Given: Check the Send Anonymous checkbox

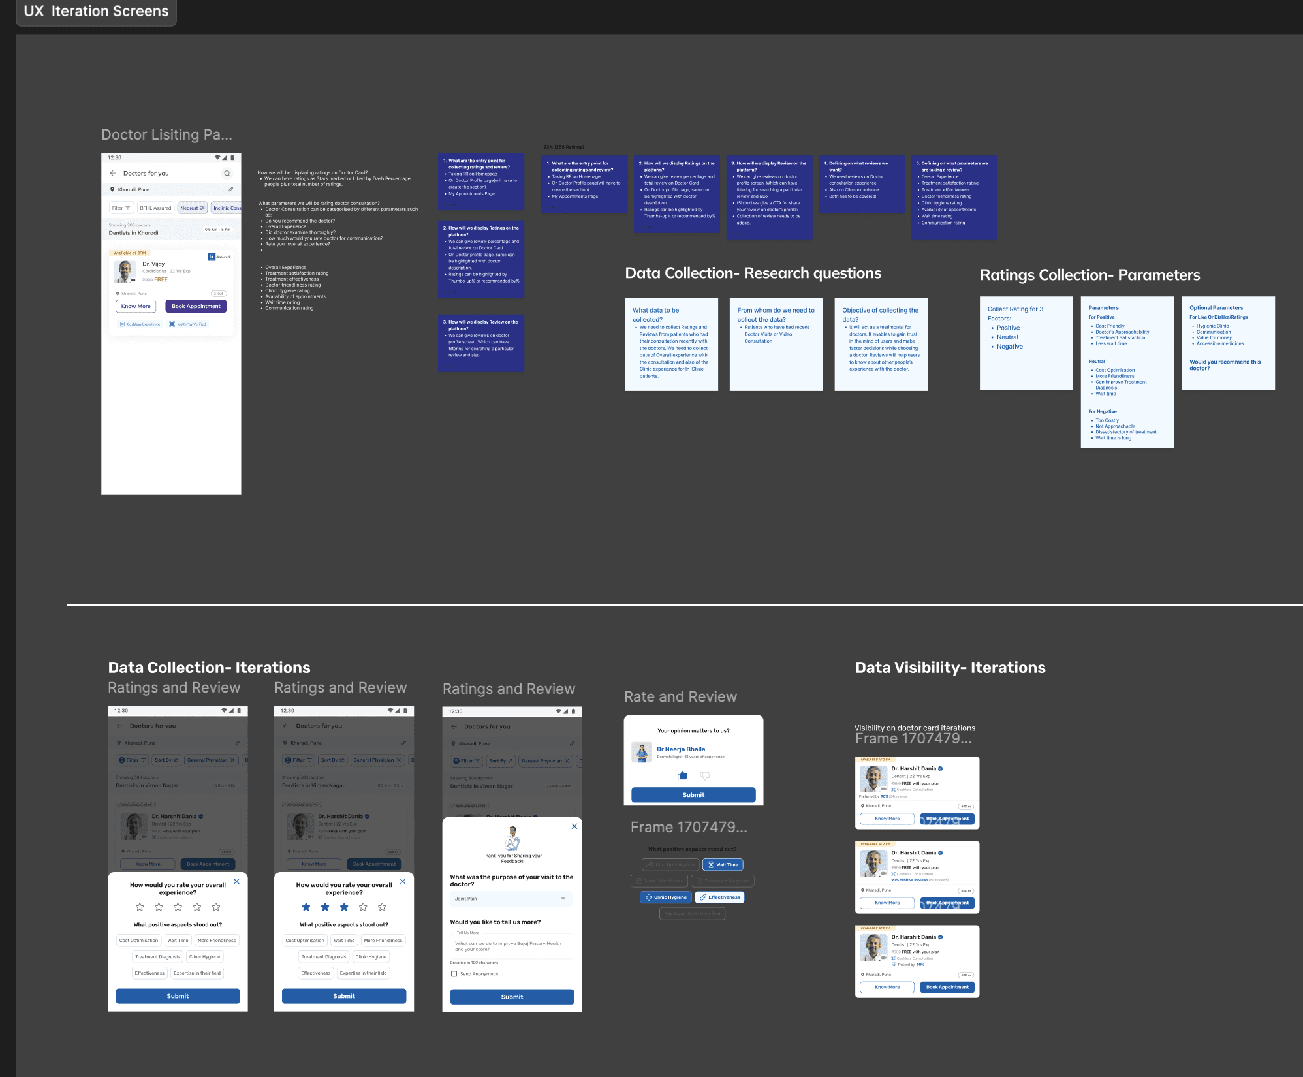Looking at the screenshot, I should point(454,974).
